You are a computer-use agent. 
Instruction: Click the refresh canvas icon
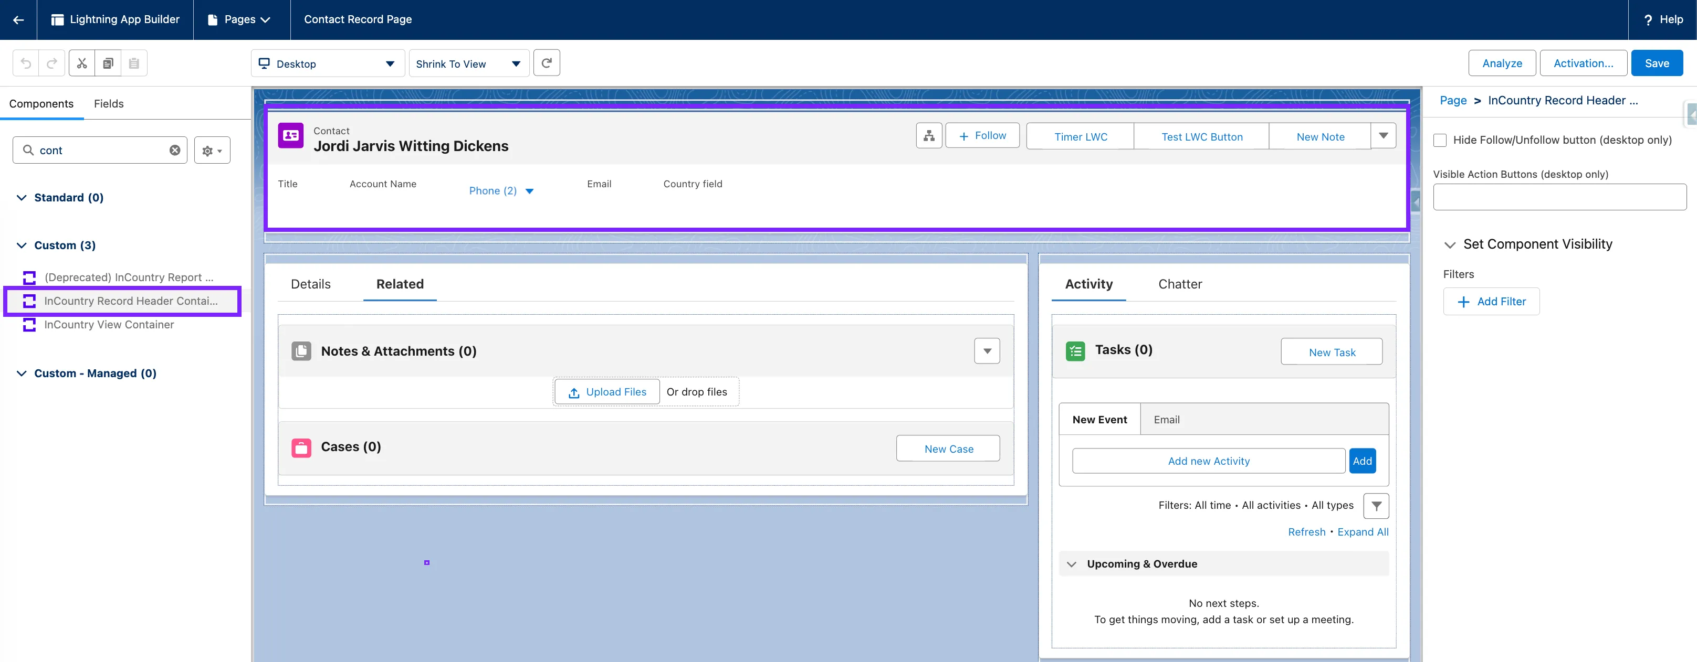tap(546, 63)
